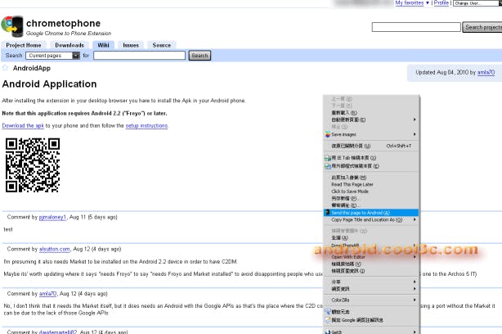The height and width of the screenshot is (334, 502).
Task: Open the Change User dropdown
Action: [477, 3]
